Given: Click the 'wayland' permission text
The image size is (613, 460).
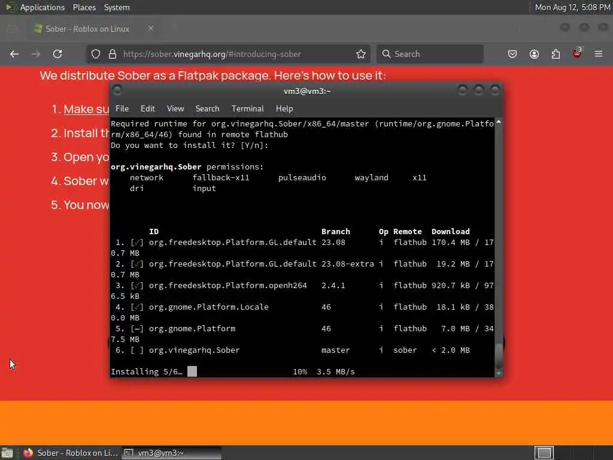Looking at the screenshot, I should point(371,177).
